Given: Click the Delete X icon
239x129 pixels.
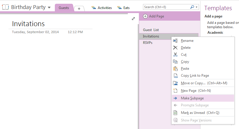Looking at the screenshot, I should [175, 48].
